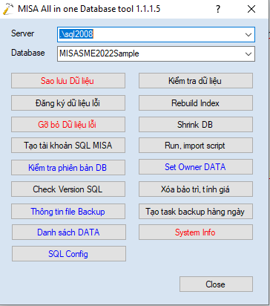
Task: Click Check Version SQL button
Action: pos(68,189)
